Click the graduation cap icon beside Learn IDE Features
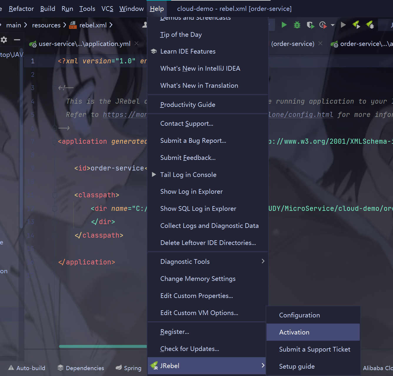 154,51
